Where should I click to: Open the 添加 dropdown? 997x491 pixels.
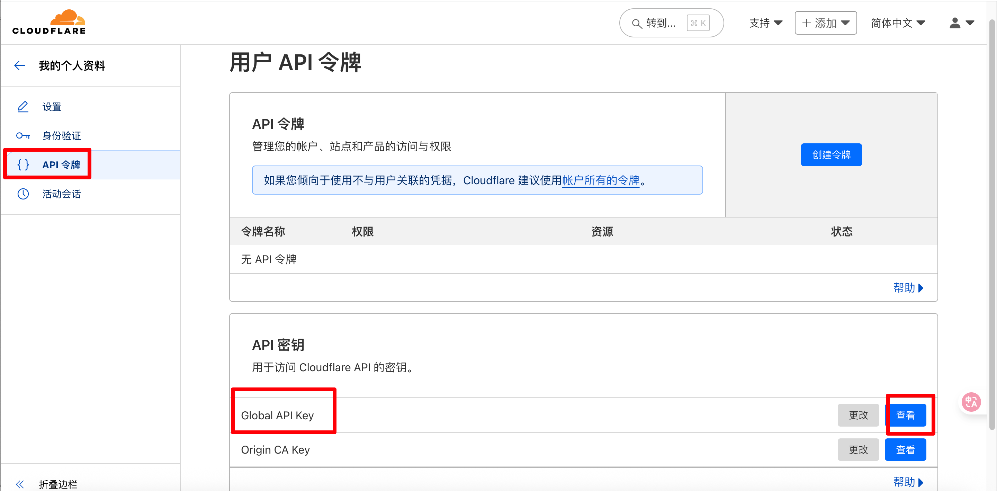[826, 23]
